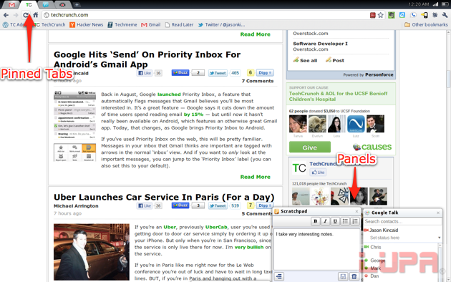
Task: Click Search contacts field in Google Talk
Action: (402, 221)
